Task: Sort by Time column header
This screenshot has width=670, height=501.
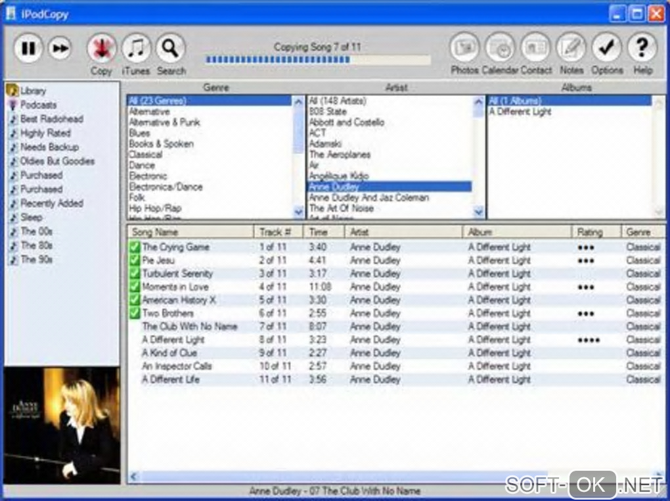Action: coord(324,232)
